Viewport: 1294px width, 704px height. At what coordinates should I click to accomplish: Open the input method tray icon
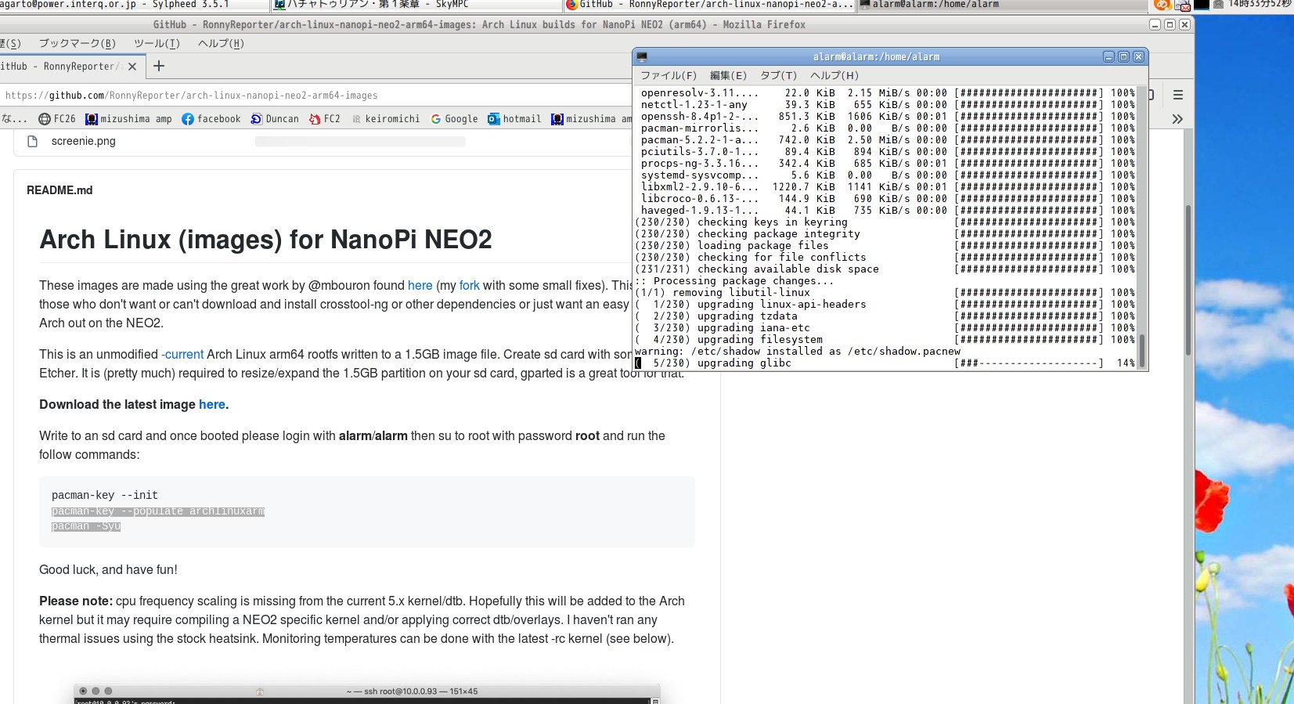point(1162,5)
